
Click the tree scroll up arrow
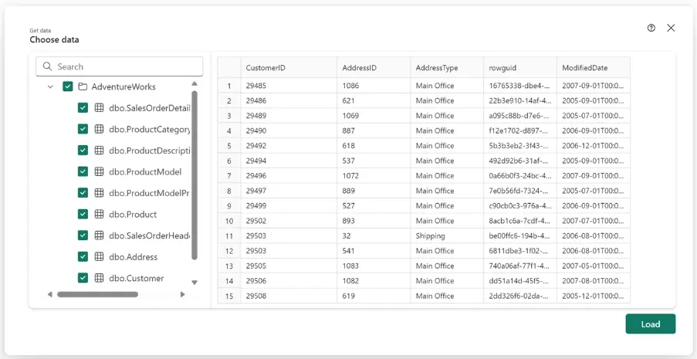[195, 83]
